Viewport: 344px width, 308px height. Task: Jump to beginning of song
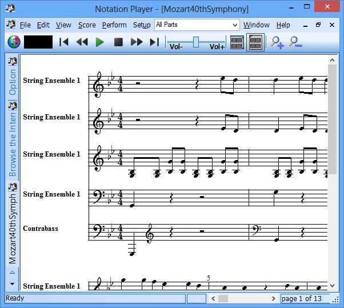click(x=64, y=42)
